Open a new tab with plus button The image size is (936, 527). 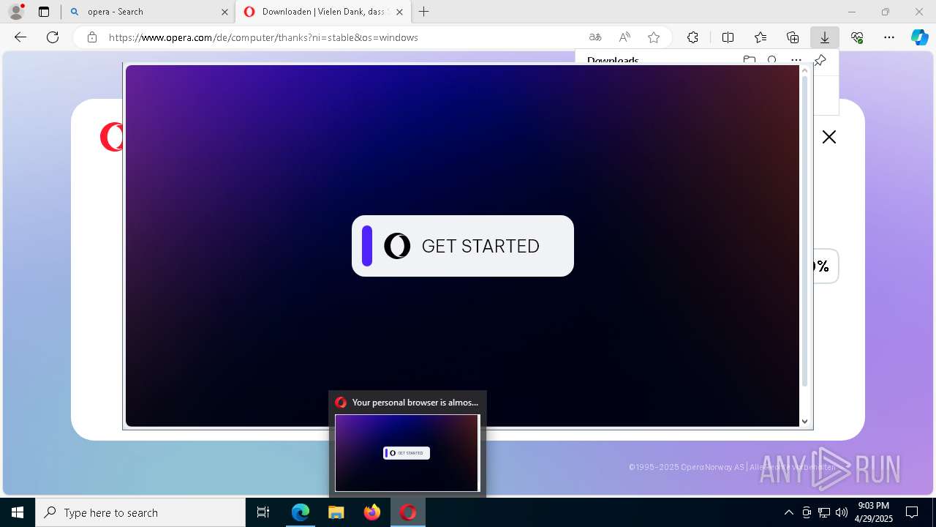point(423,12)
